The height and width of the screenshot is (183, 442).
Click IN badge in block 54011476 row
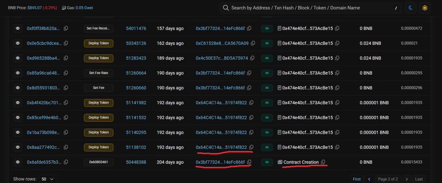pos(267,28)
